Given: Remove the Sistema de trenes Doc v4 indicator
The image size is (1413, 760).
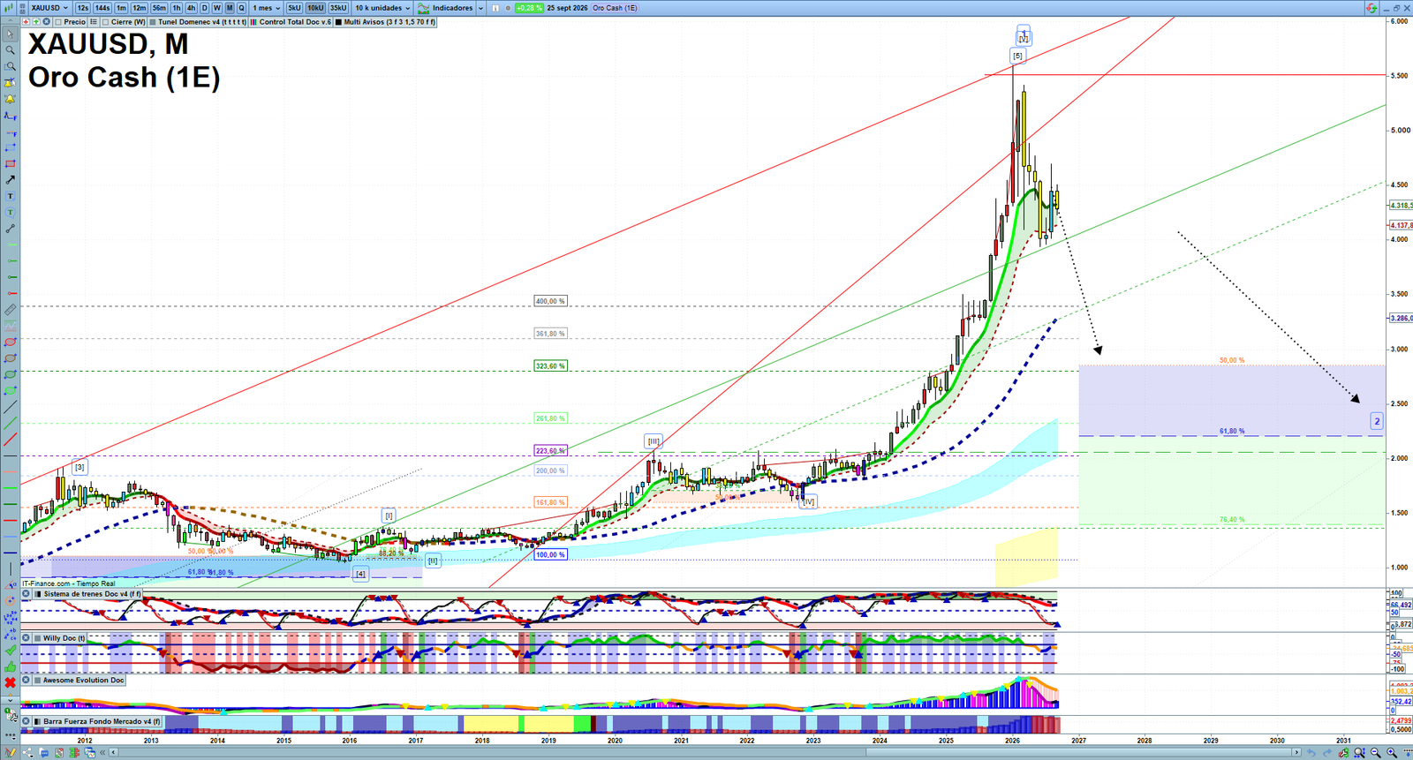Looking at the screenshot, I should 26,594.
